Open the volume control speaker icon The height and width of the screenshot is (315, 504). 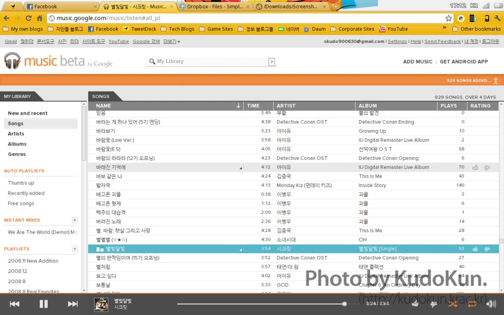(x=491, y=304)
